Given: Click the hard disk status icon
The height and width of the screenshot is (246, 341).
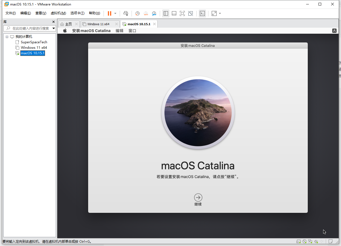Looking at the screenshot, I should click(x=299, y=241).
